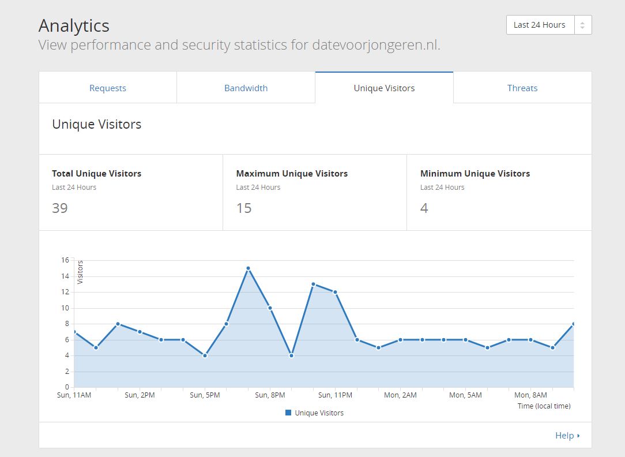The image size is (625, 457).
Task: Click the Total Unique Visitors value 39
Action: click(x=60, y=208)
